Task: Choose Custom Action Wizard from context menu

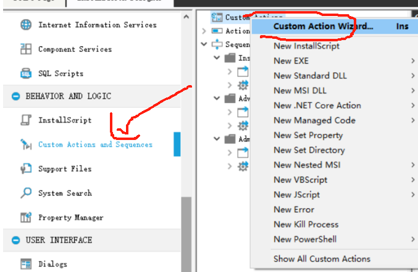Action: 335,26
